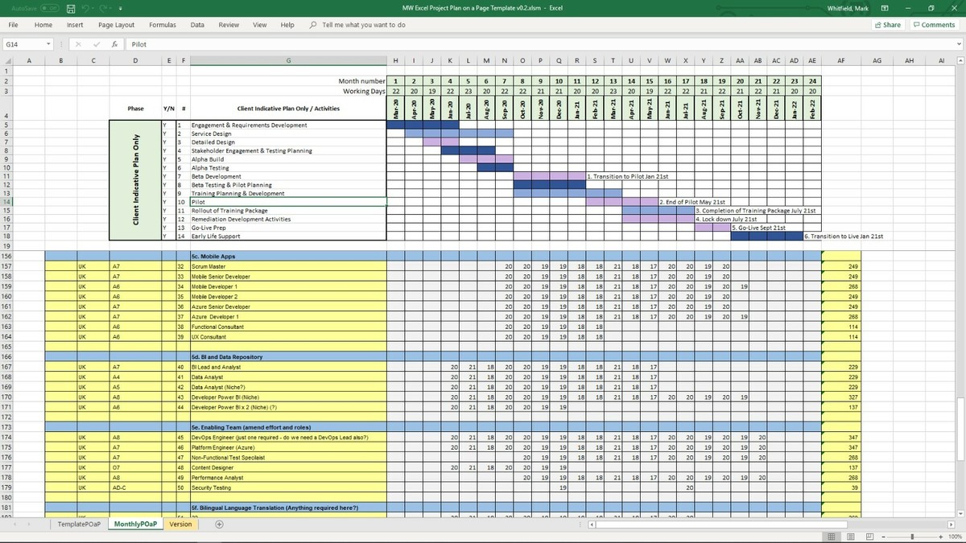Screen dimensions: 966x543
Task: Click the Insert Function fx icon
Action: [115, 45]
